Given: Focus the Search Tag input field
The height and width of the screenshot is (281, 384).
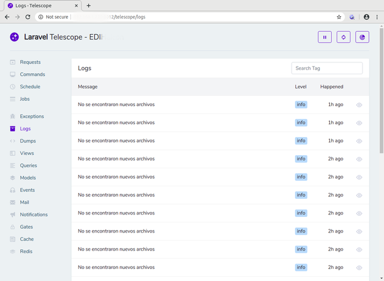Looking at the screenshot, I should (327, 68).
